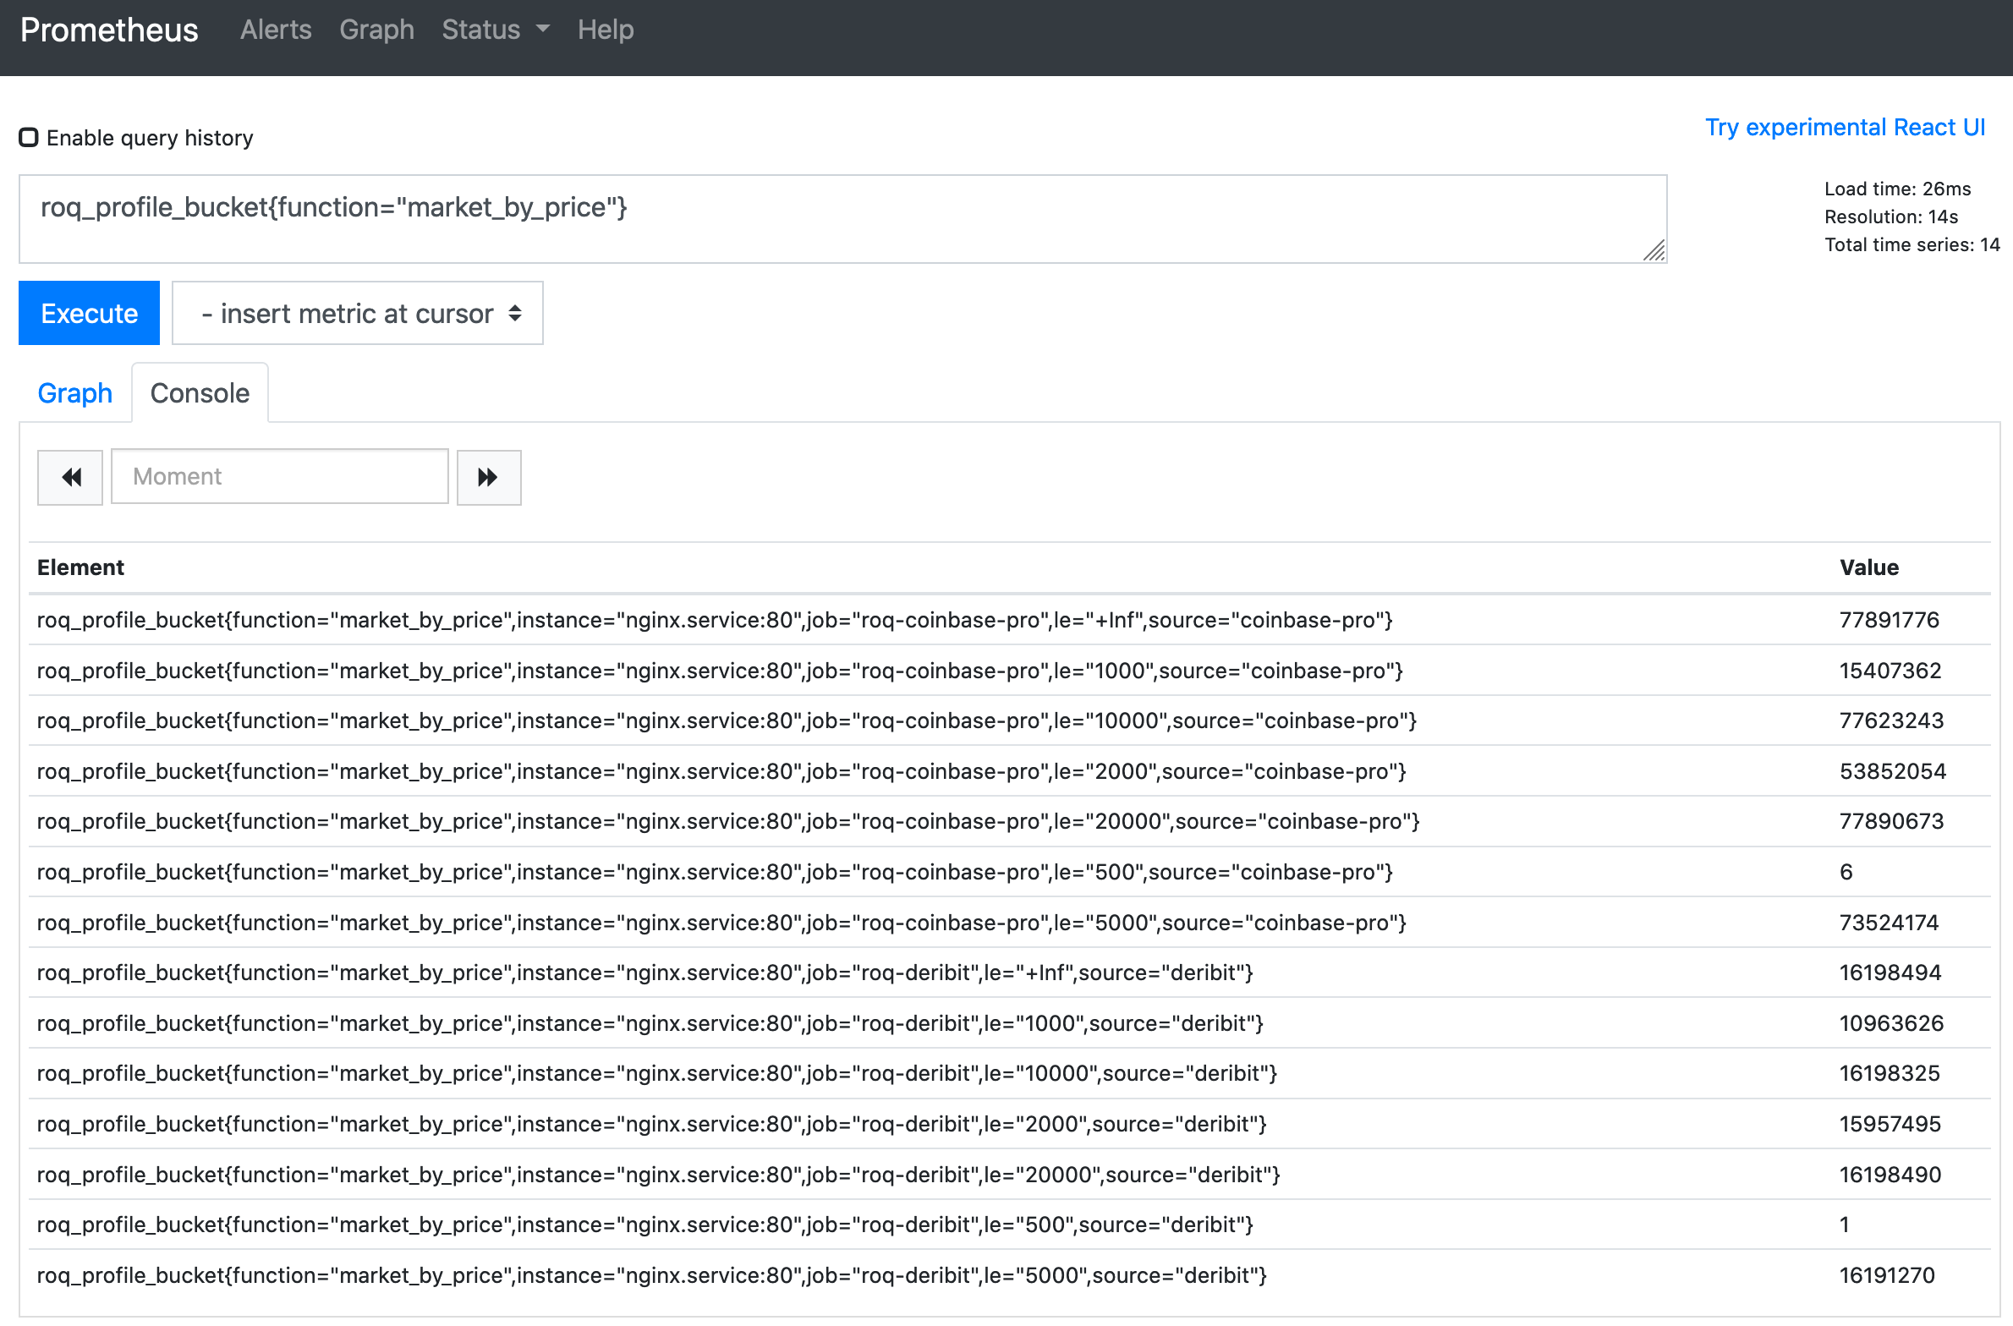The height and width of the screenshot is (1326, 2013).
Task: Click the value 16198490
Action: click(x=1890, y=1175)
